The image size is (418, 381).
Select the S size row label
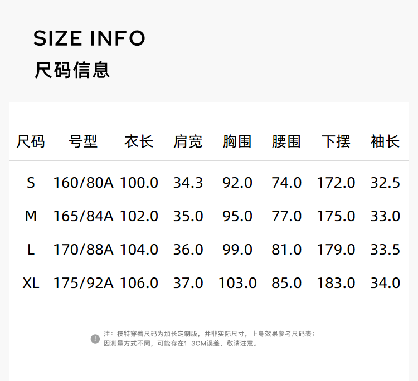tap(31, 183)
